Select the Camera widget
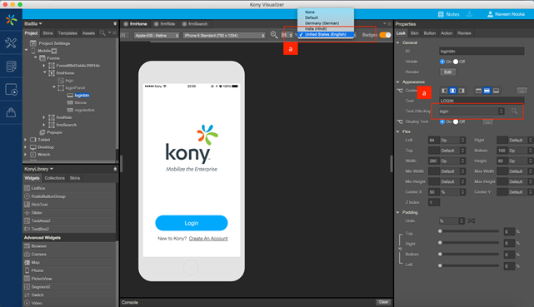This screenshot has height=307, width=534. point(38,255)
